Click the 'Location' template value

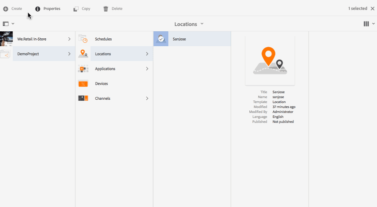pyautogui.click(x=279, y=102)
